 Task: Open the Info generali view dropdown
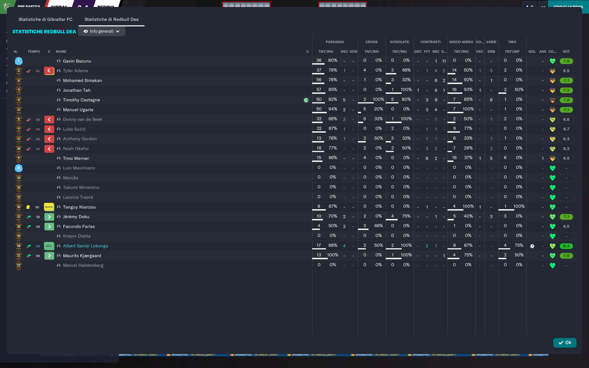click(x=102, y=31)
